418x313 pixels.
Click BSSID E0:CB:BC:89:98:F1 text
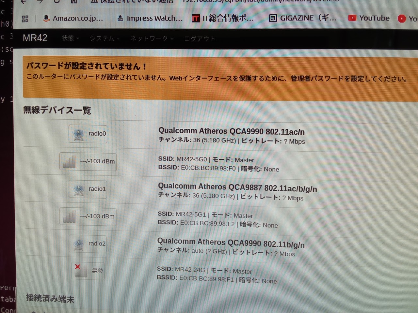[x=195, y=279]
